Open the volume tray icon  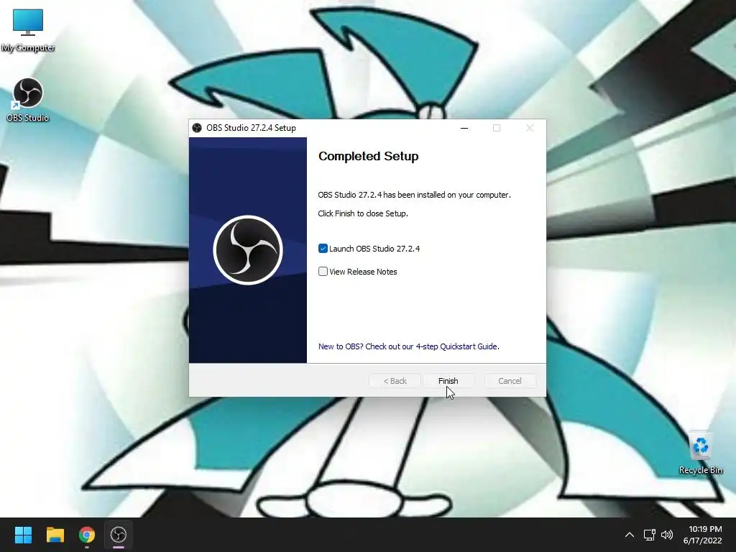[x=666, y=535]
